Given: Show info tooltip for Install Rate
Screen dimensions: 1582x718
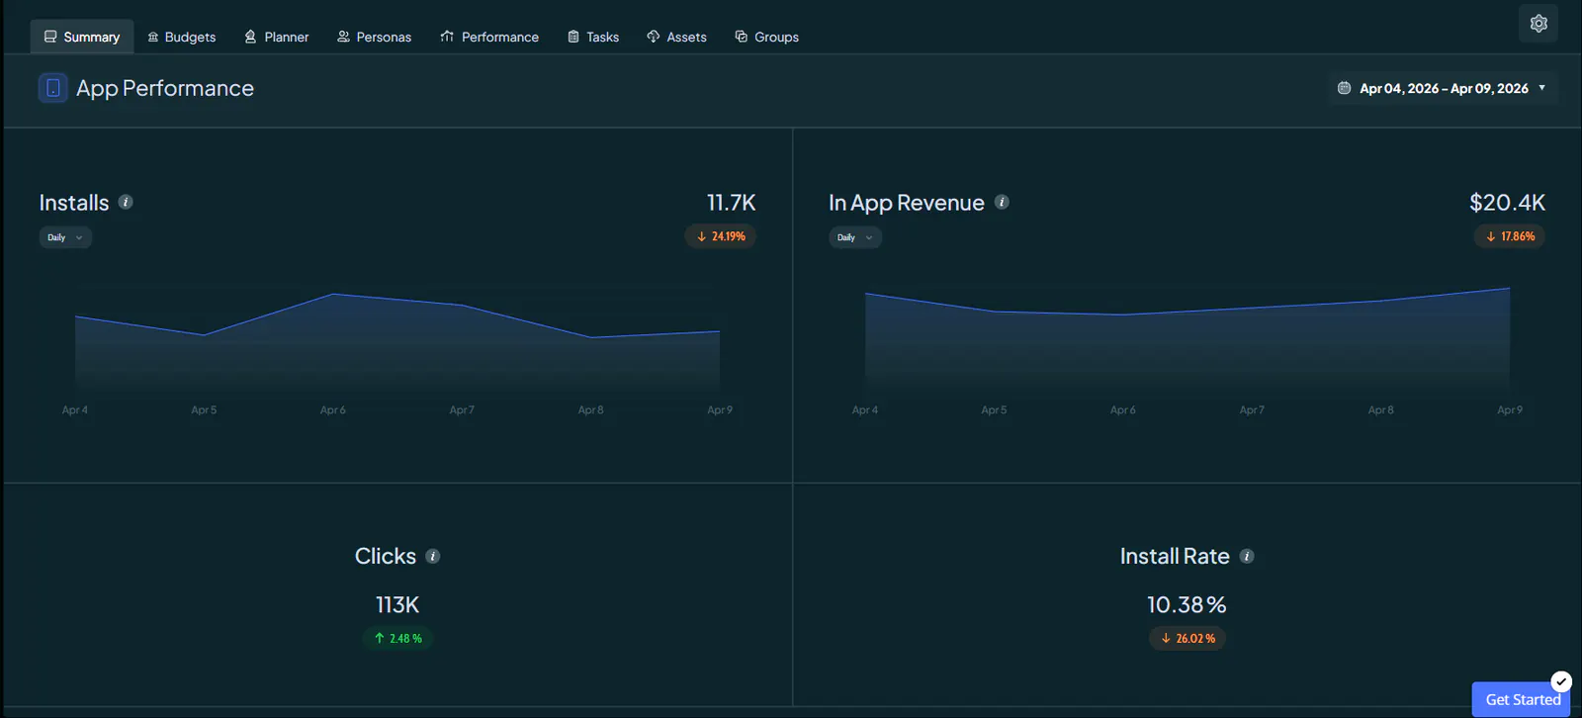Looking at the screenshot, I should pos(1247,556).
